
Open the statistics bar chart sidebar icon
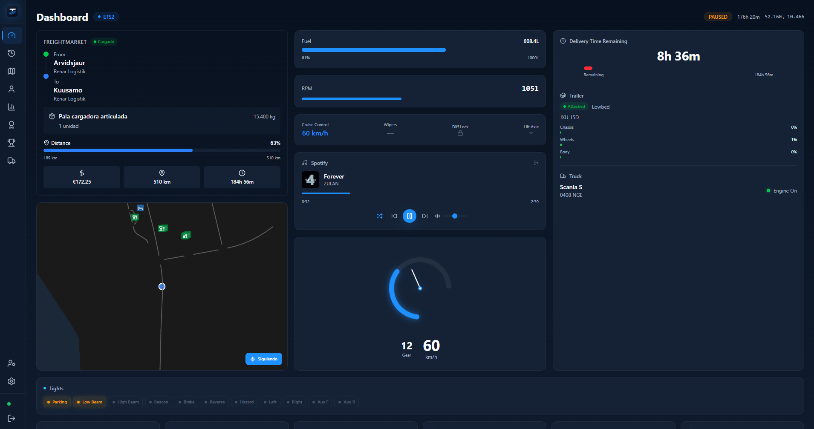(12, 107)
